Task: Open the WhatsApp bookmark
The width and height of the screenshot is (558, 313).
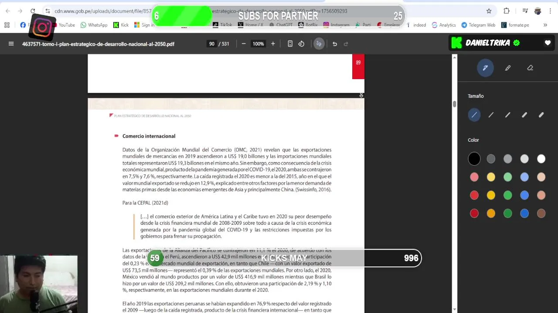Action: (x=94, y=25)
